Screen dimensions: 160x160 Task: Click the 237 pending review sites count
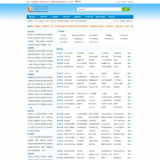pos(72,21)
